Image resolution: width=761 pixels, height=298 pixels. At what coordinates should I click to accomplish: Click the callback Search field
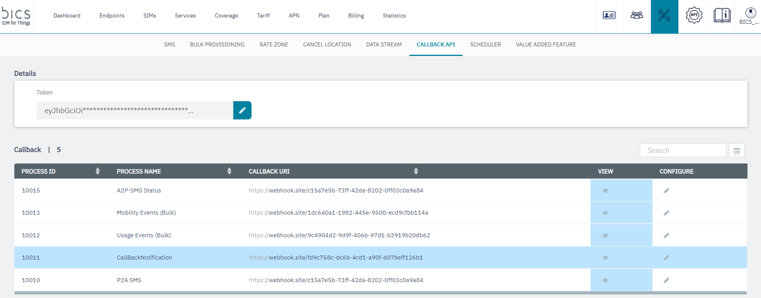pos(682,150)
